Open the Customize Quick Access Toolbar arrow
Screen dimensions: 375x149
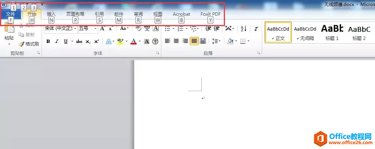tap(42, 4)
